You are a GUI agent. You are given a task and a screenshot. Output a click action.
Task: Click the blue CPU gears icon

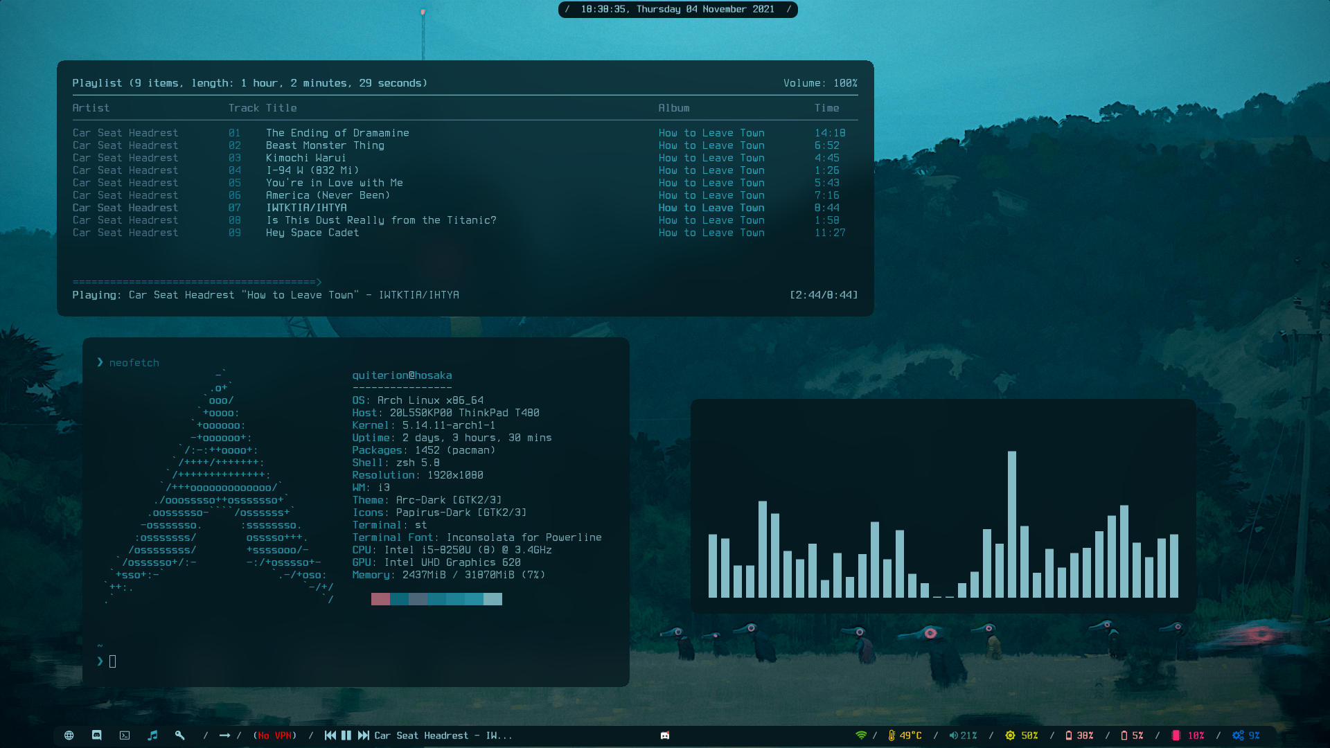[1238, 736]
